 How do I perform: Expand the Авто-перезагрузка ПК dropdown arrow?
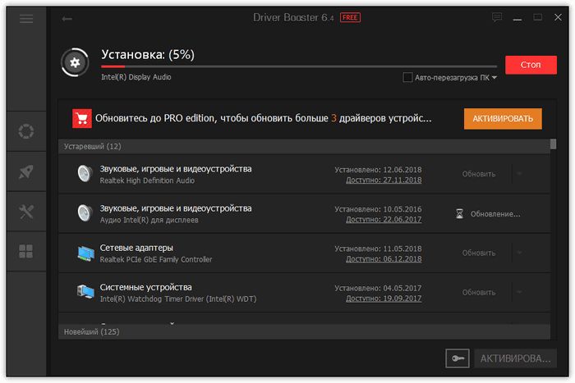tap(494, 78)
